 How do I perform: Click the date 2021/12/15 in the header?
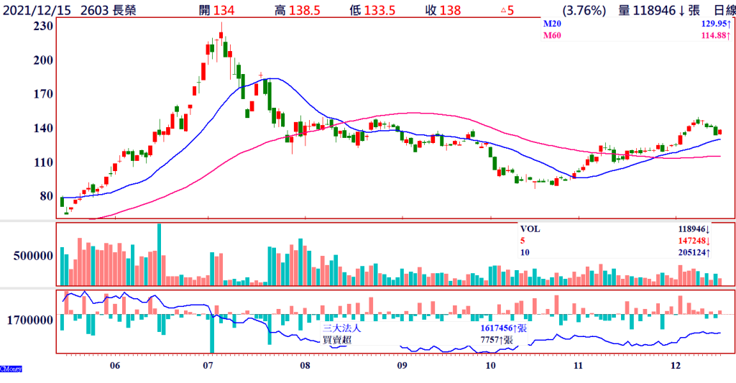click(37, 10)
